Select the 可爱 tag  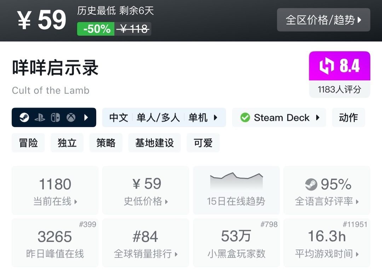(203, 143)
